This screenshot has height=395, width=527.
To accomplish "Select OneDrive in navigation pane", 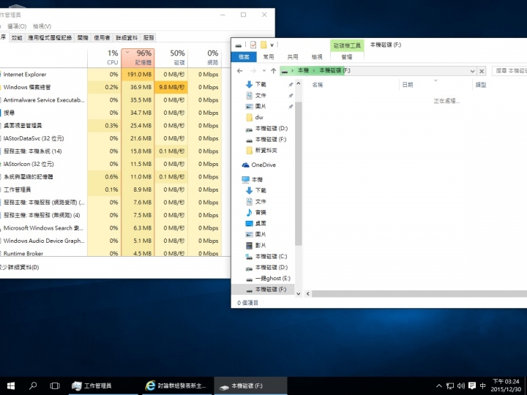I will (263, 165).
